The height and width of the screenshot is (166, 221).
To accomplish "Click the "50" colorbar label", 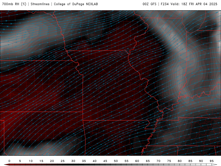I will [x=116, y=161].
